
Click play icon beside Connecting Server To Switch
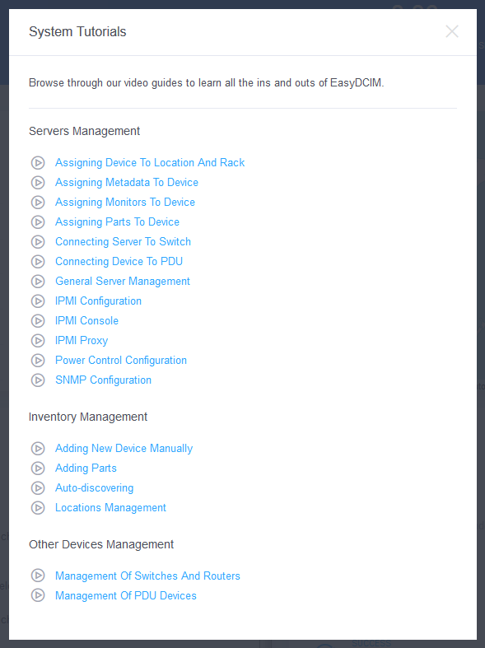[38, 242]
